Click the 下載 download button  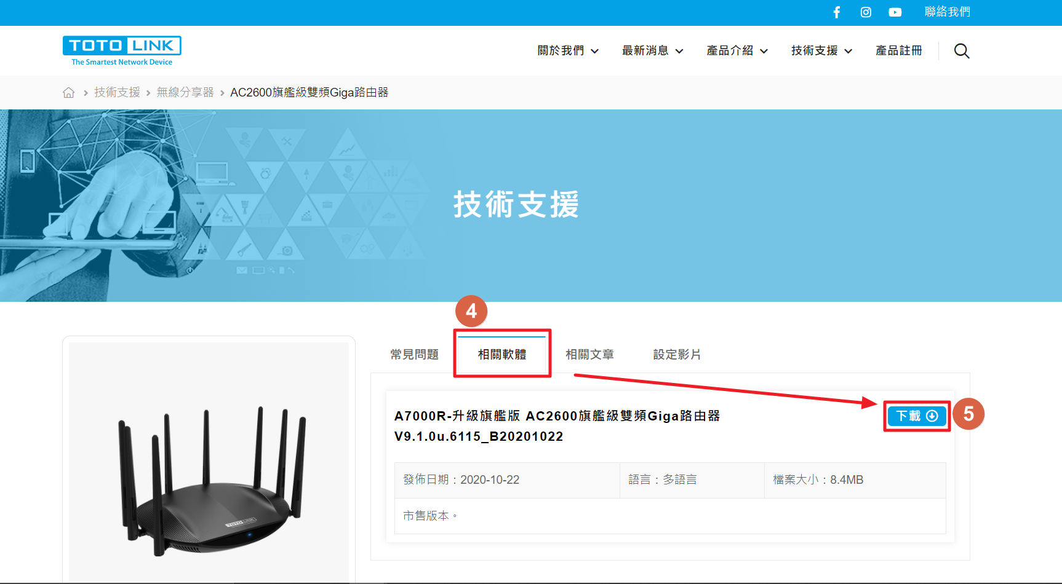click(x=917, y=416)
